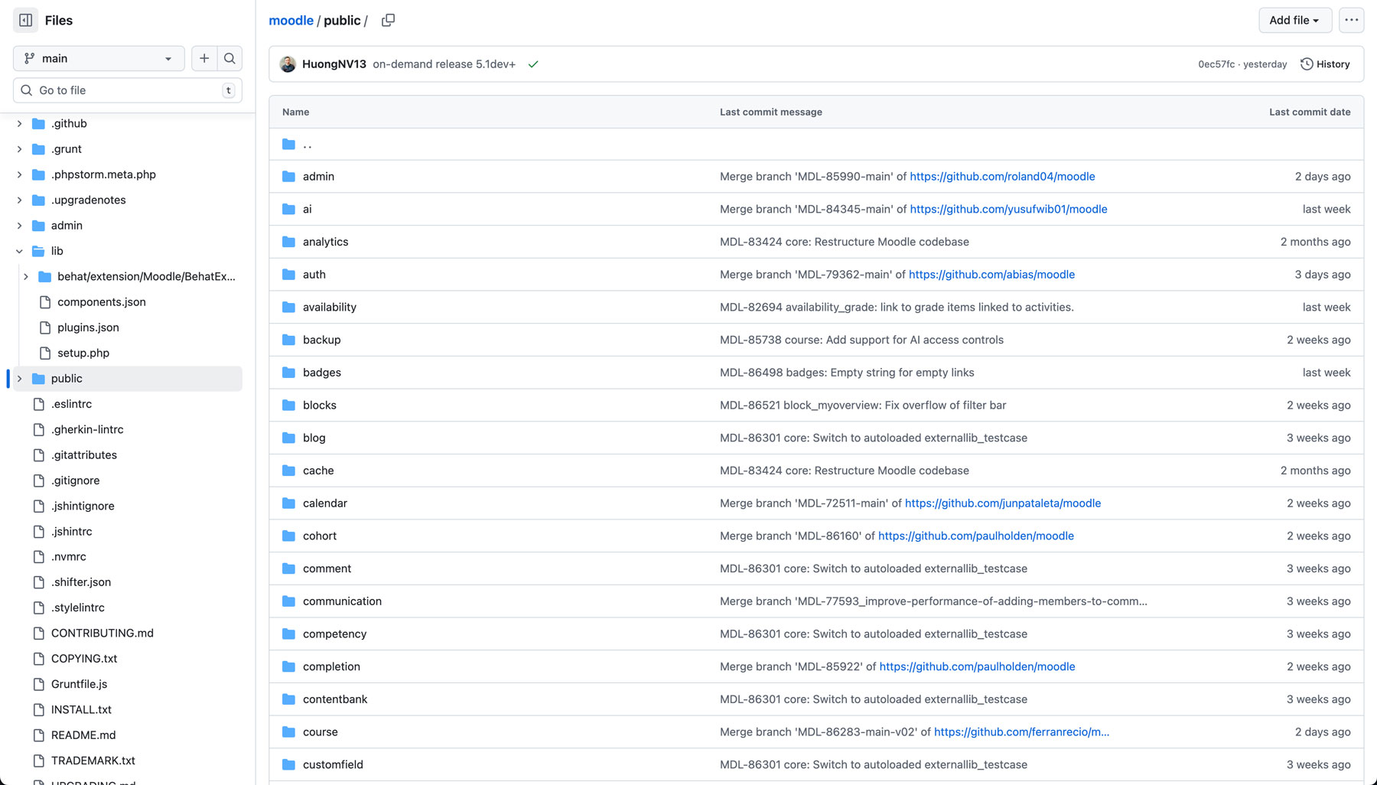Open HuongNV13 author profile link

pyautogui.click(x=334, y=64)
